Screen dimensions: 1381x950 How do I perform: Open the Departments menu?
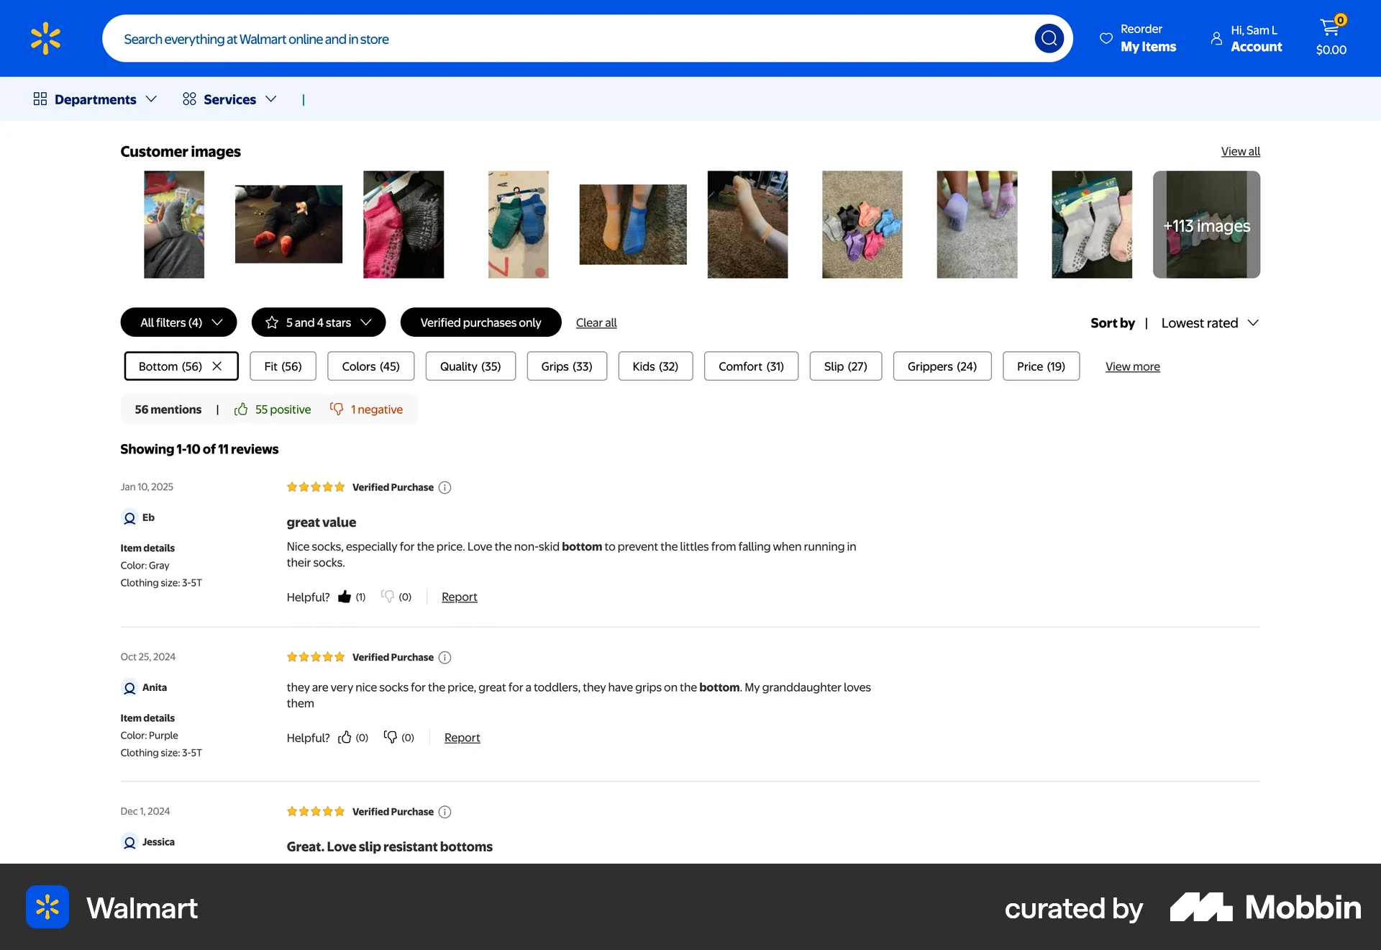coord(94,99)
